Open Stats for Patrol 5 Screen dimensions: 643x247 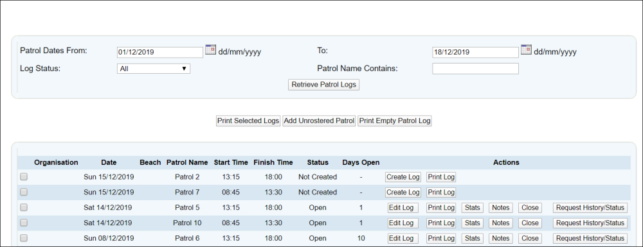coord(473,208)
